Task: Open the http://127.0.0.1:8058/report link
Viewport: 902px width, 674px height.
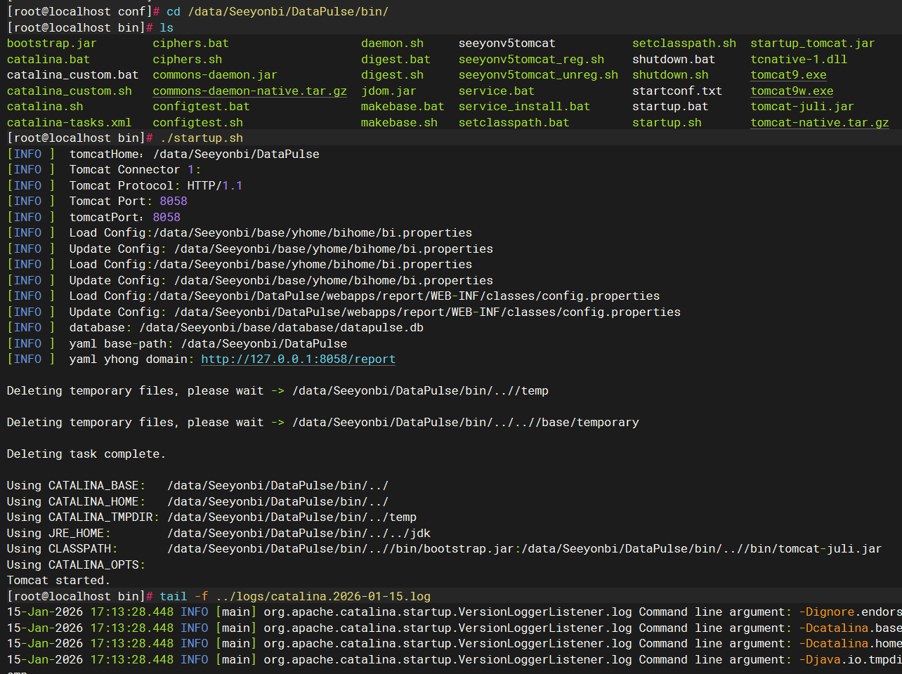Action: (298, 359)
